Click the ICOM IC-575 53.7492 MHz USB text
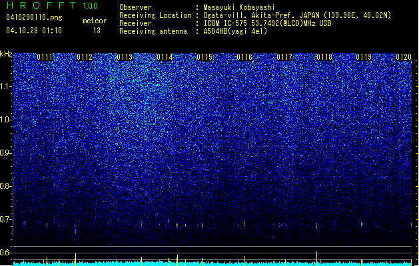419x266 pixels. (267, 23)
